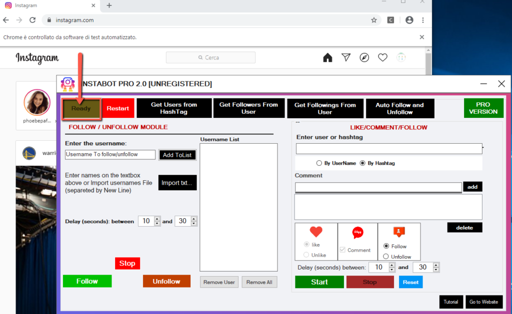Click the Remove User button
Screen dimensions: 512x314
tap(219, 282)
